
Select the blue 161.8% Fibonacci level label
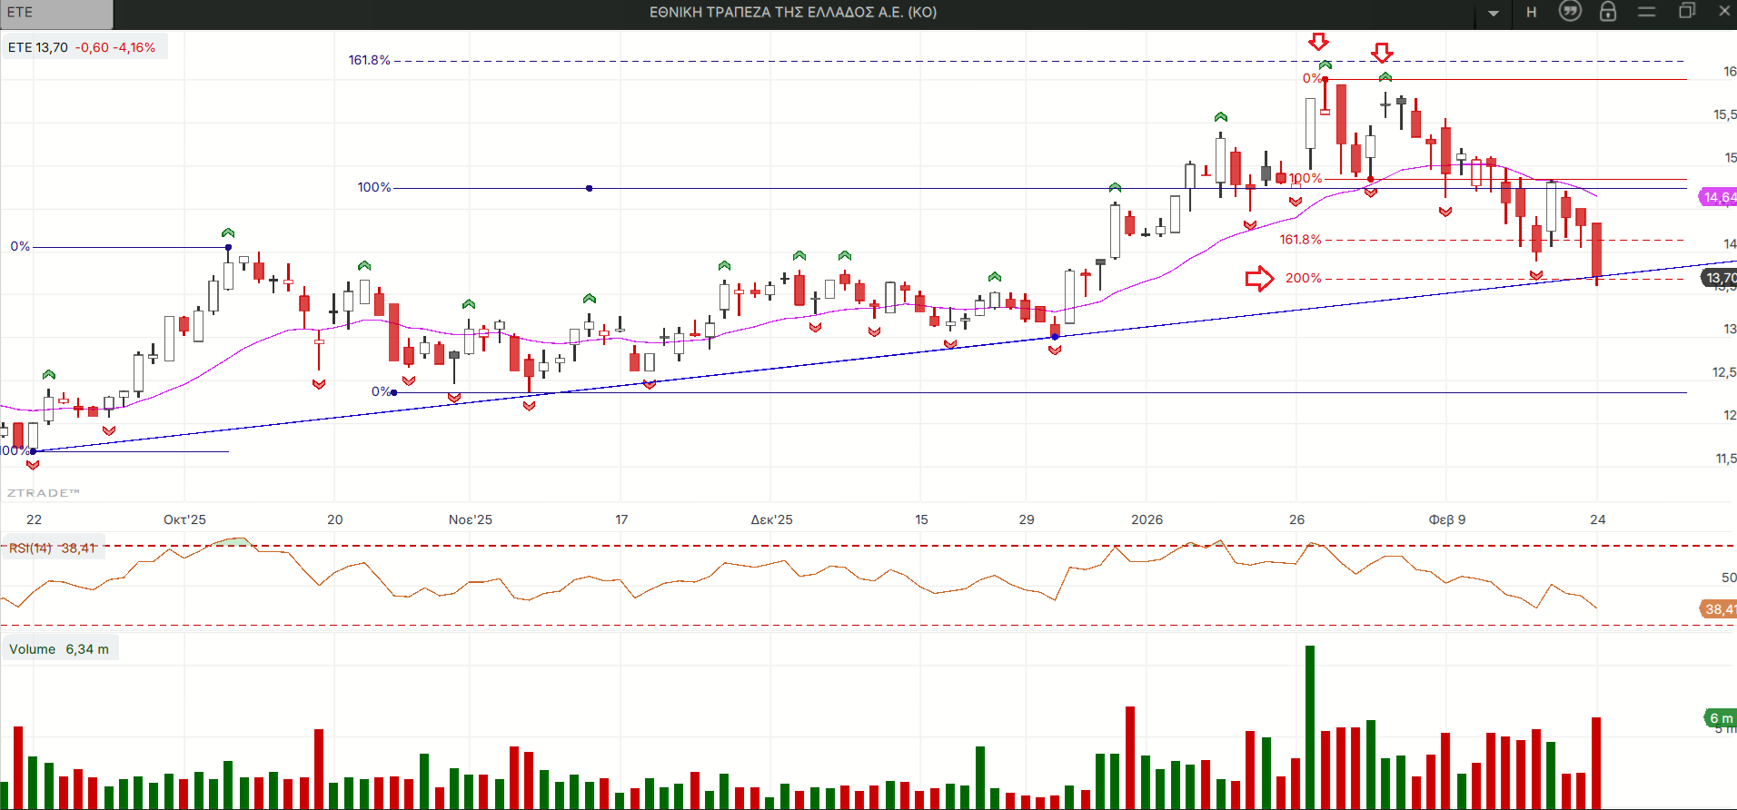pos(369,61)
